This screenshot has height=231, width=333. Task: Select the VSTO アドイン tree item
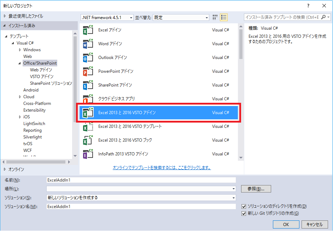point(42,77)
